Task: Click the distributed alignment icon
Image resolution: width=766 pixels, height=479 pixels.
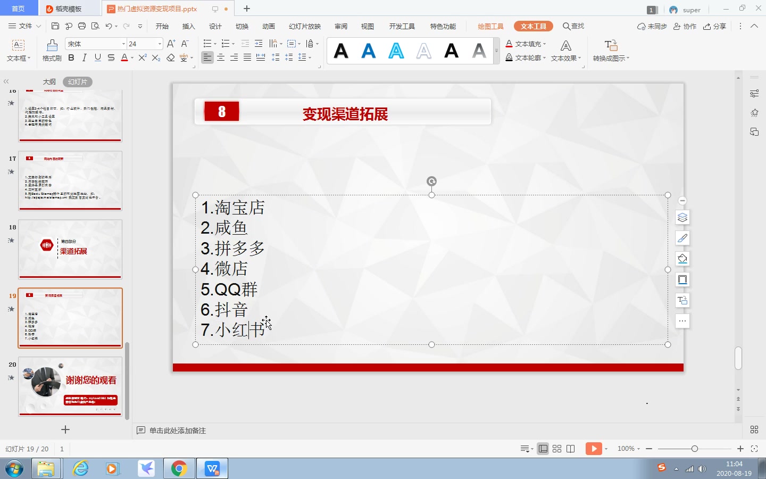Action: (x=261, y=57)
